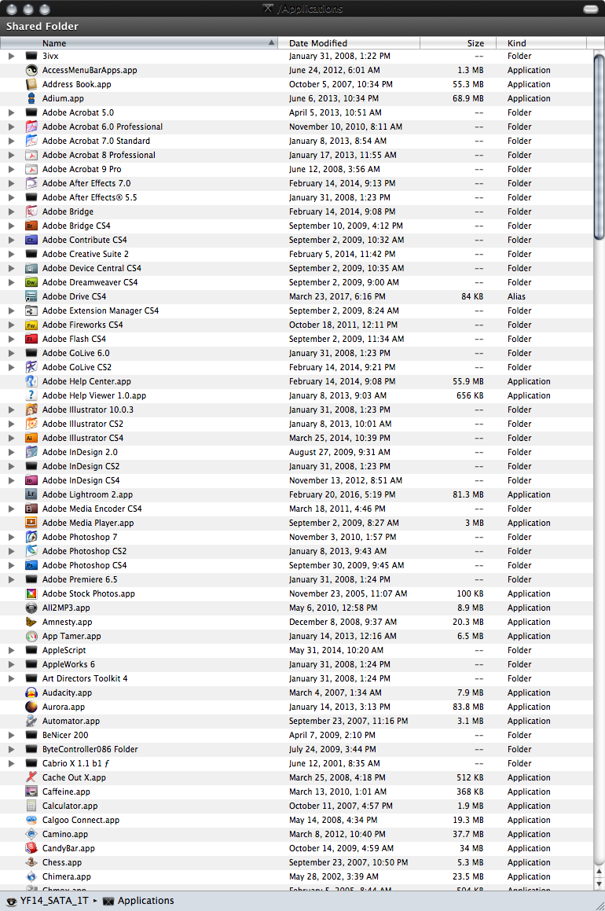
Task: Select the Adobe Stock Photos.app icon
Action: (x=31, y=593)
